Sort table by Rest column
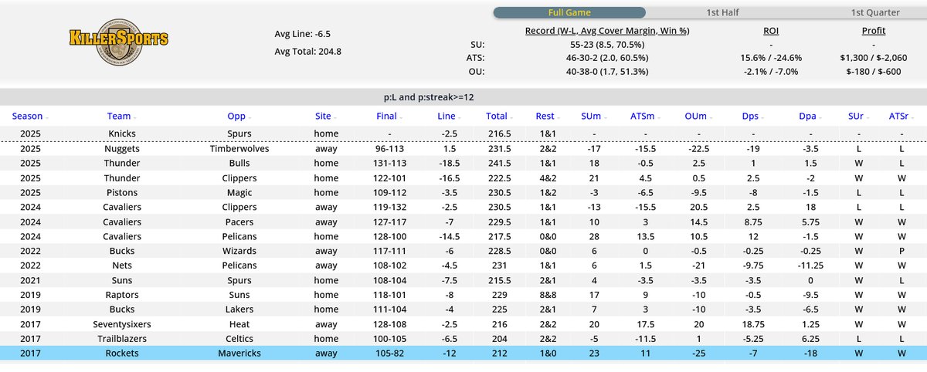The height and width of the screenshot is (372, 927). (x=545, y=116)
